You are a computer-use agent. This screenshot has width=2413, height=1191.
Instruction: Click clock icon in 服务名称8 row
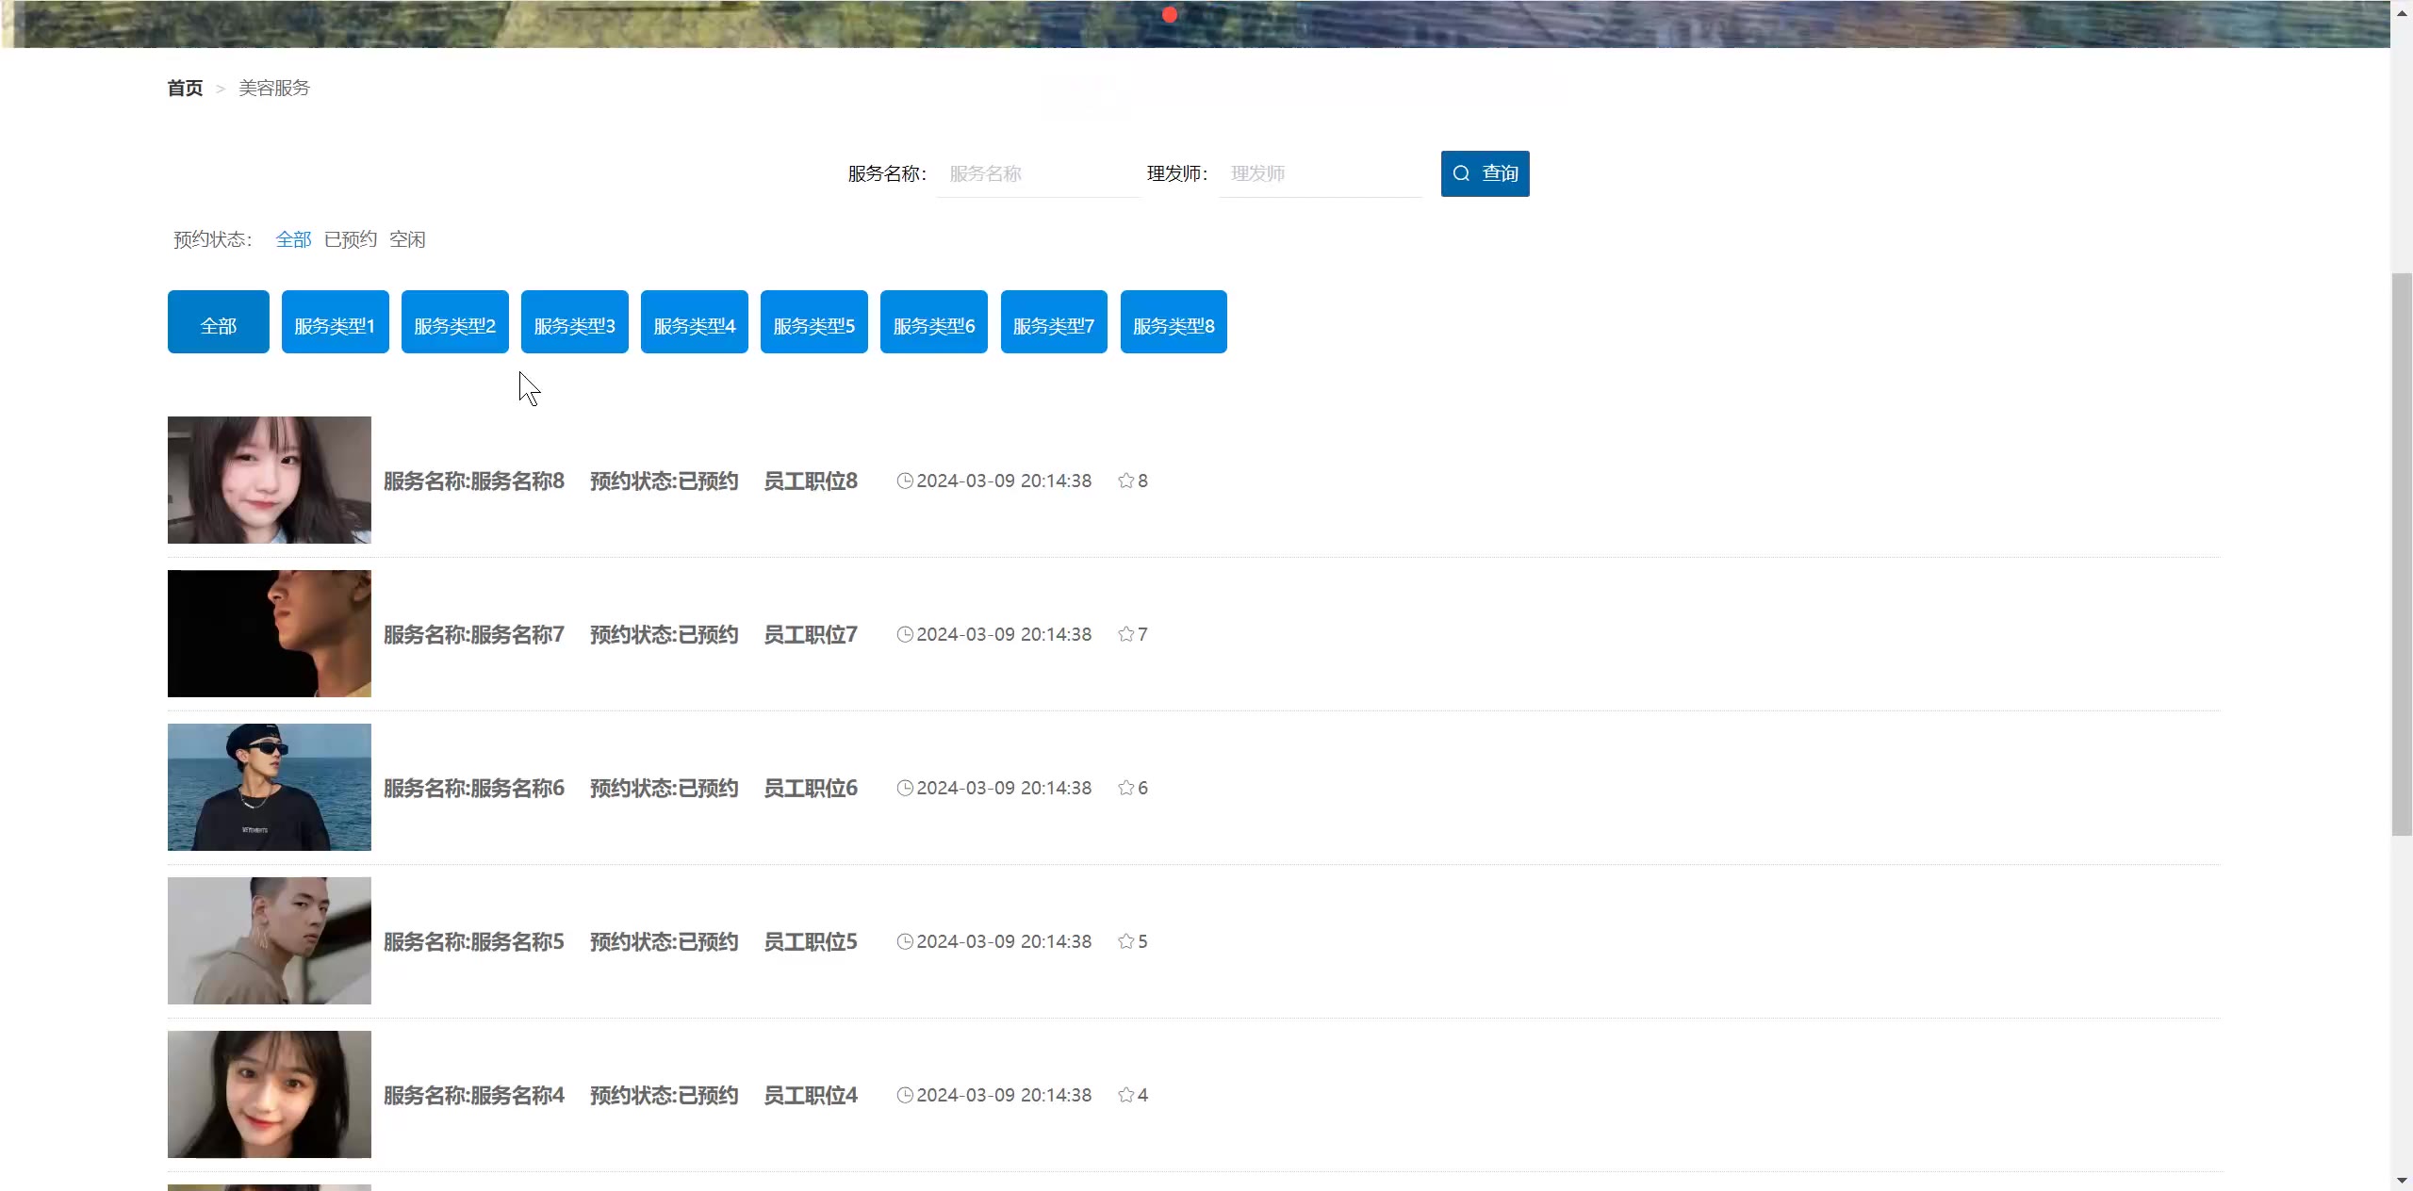(x=905, y=481)
